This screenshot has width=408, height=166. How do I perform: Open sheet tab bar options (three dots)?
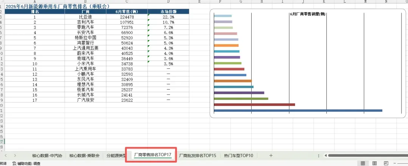tap(319, 155)
